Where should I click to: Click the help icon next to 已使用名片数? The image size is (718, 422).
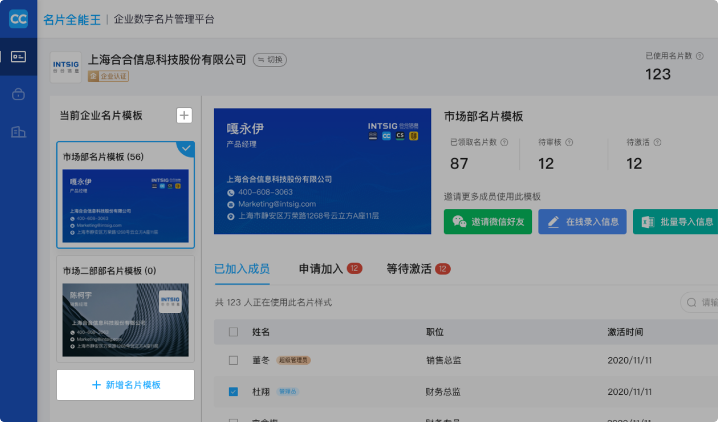[700, 56]
